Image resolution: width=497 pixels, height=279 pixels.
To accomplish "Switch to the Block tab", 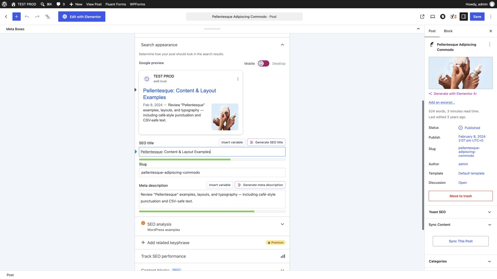I will click(448, 31).
